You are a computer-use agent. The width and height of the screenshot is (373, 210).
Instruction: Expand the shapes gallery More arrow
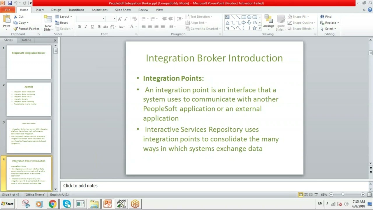click(x=260, y=29)
